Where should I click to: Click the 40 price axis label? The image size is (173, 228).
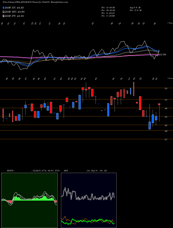(166, 131)
